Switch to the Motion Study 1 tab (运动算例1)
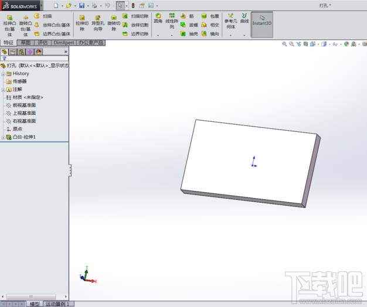The width and height of the screenshot is (367, 307). (59, 304)
